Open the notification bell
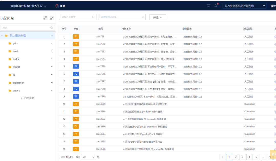 (x=215, y=6)
